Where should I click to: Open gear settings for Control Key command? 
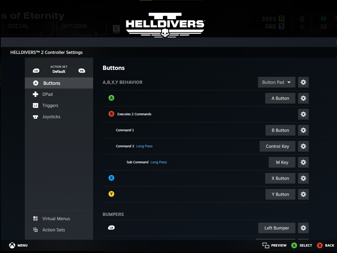pos(303,146)
